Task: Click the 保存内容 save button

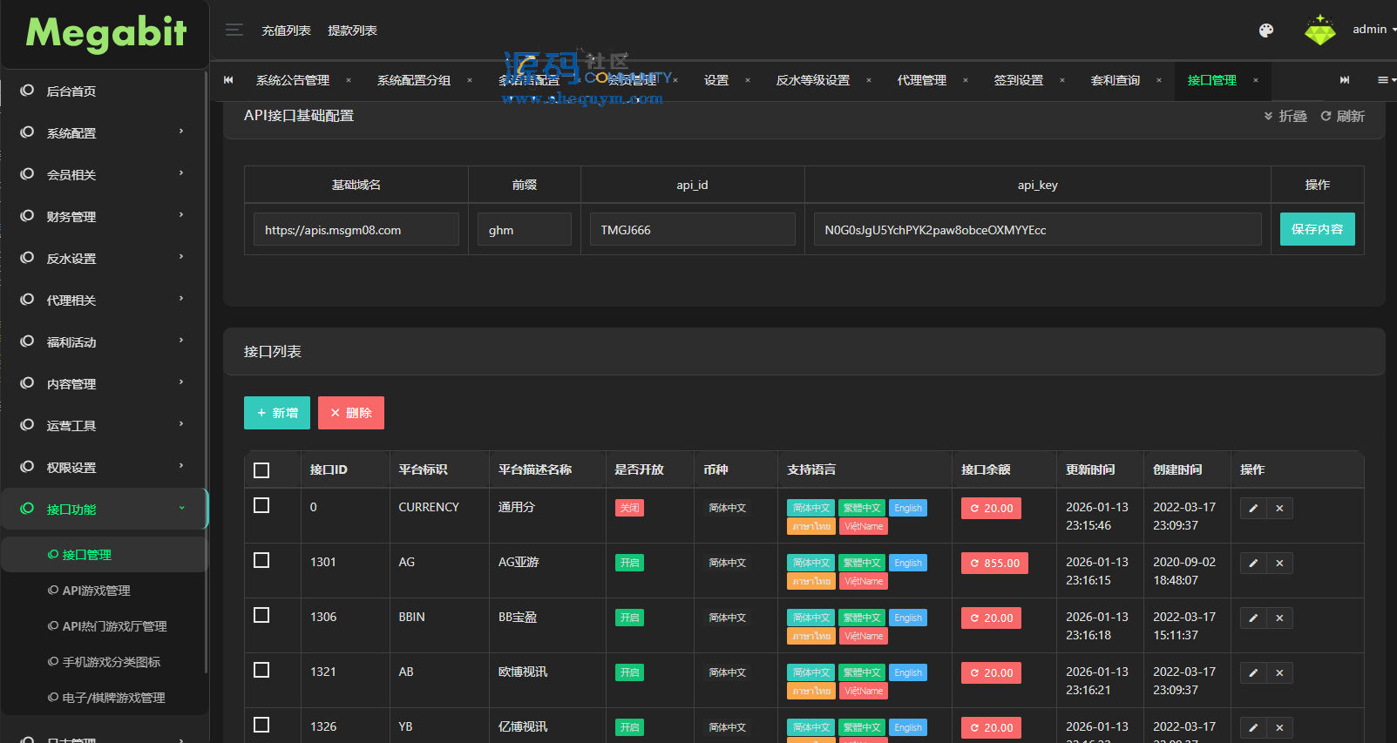Action: tap(1317, 229)
